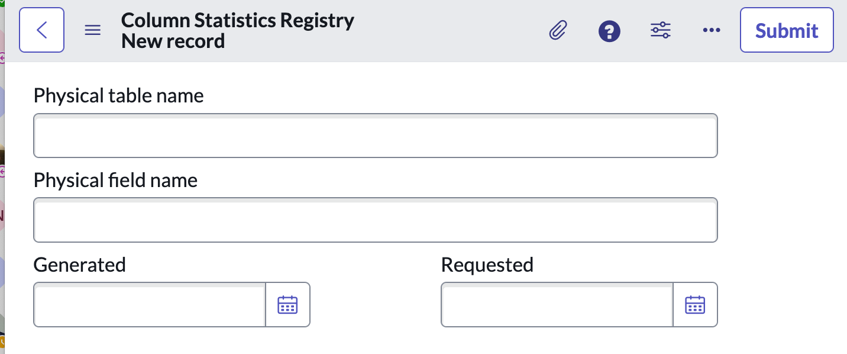Screen dimensions: 847x354
Task: Click the Physical field name label
Action: coord(115,180)
